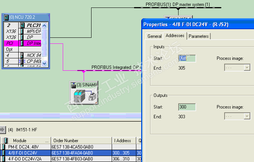Click the horizontal pane splitter scrollbar
This screenshot has height=162, width=254.
71,116
